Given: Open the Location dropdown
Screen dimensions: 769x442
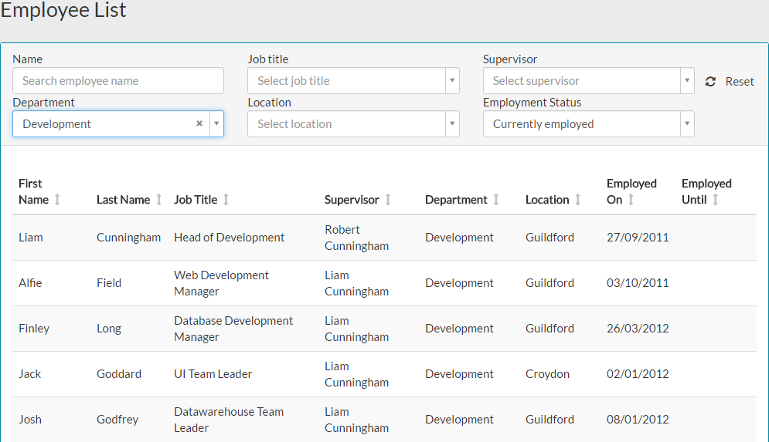Looking at the screenshot, I should click(451, 124).
